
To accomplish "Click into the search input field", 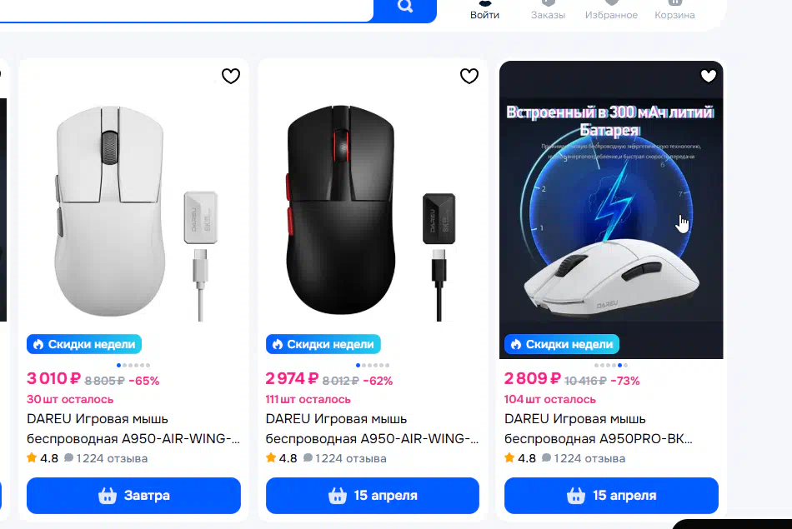I will [x=183, y=8].
